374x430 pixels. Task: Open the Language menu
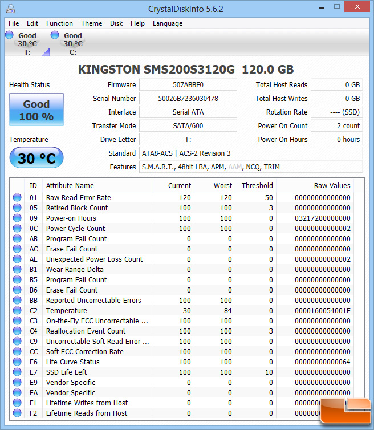168,23
